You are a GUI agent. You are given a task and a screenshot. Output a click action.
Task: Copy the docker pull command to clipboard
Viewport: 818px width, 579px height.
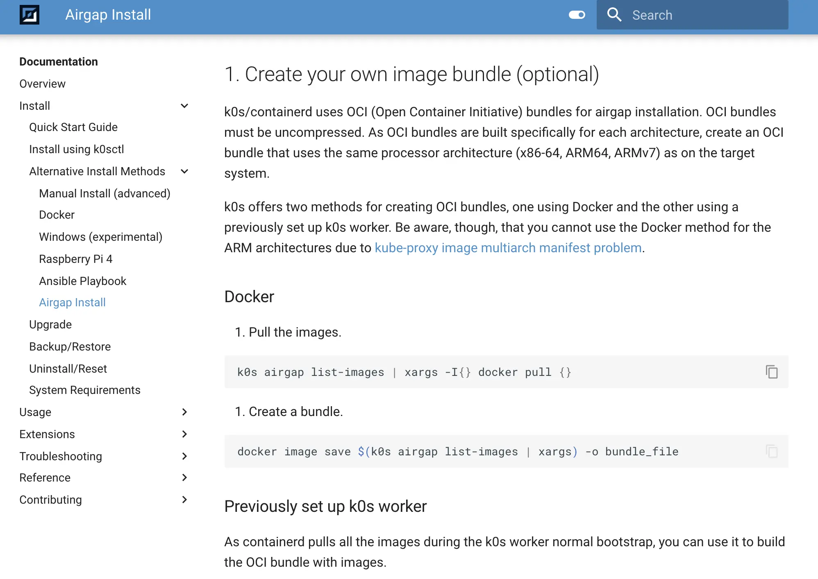pos(772,372)
